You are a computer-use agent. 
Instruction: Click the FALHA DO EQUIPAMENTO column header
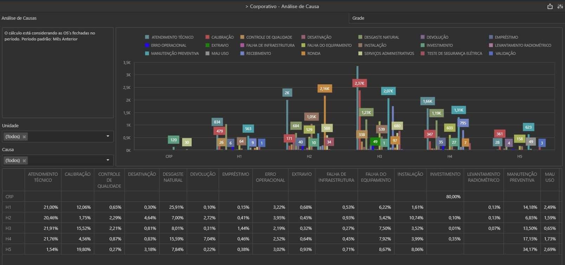pyautogui.click(x=375, y=177)
